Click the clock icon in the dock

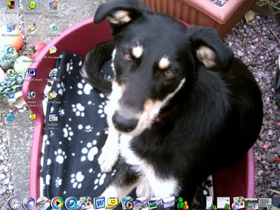tap(15, 203)
